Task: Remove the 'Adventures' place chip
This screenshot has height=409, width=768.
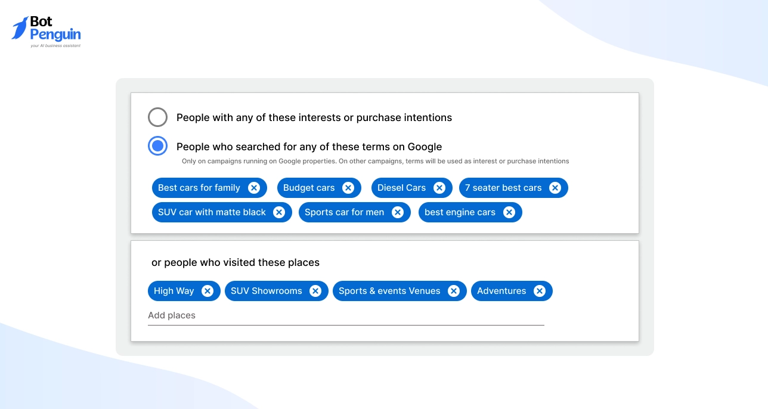Action: click(540, 291)
